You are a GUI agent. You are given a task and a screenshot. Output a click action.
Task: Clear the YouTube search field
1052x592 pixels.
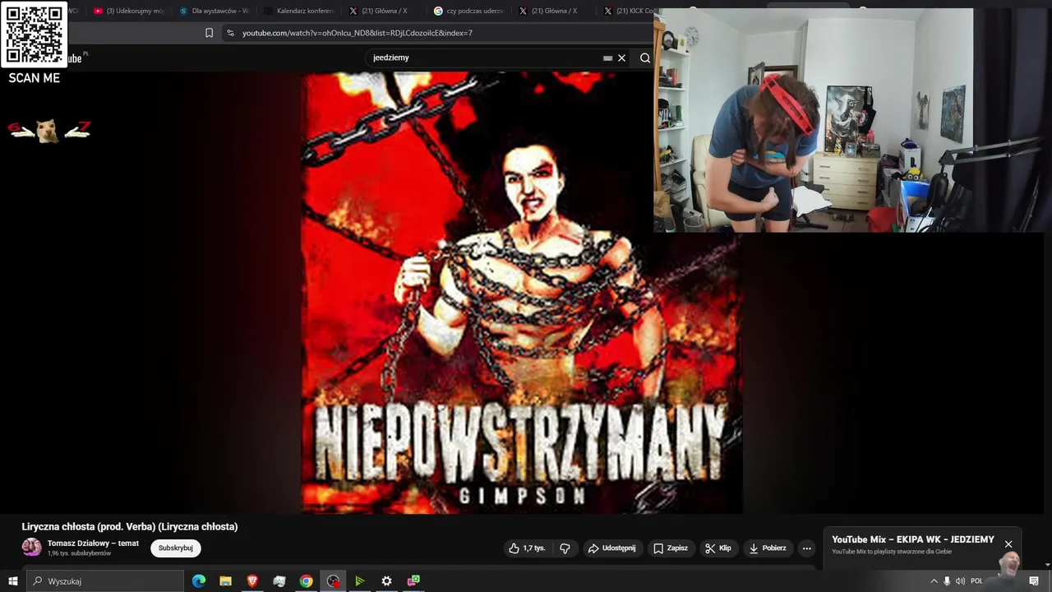coord(622,58)
